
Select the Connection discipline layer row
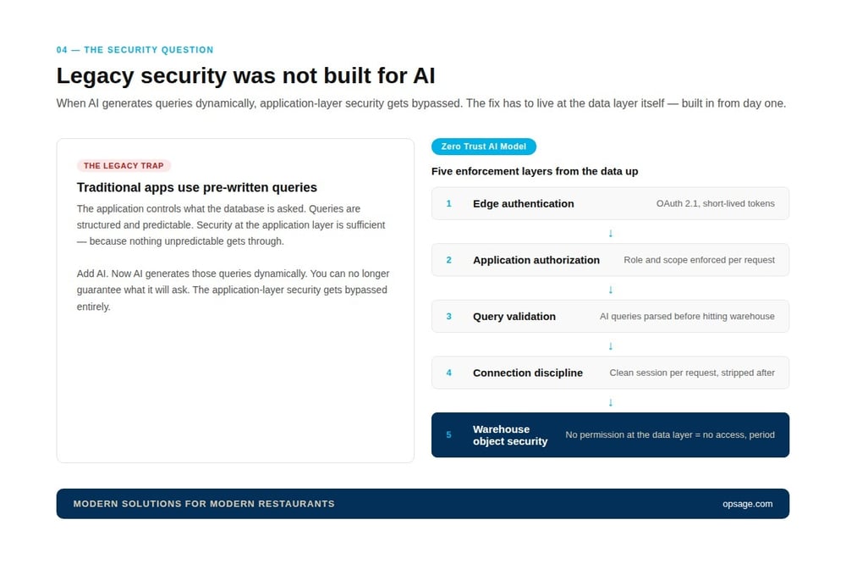(x=610, y=373)
